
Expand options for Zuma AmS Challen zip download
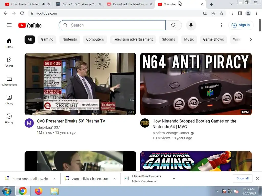[x=54, y=179]
